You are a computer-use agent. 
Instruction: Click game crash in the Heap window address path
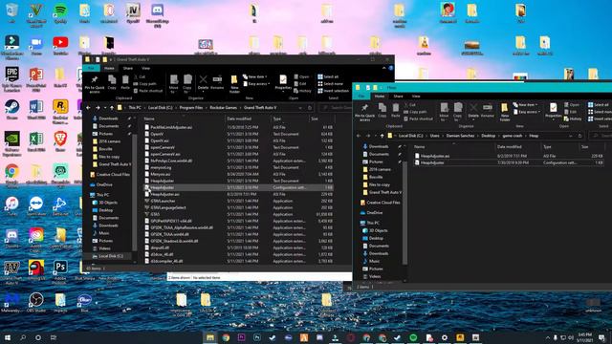[x=513, y=136]
